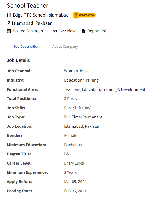Click the eye views icon
The image size is (148, 199).
pos(55,31)
